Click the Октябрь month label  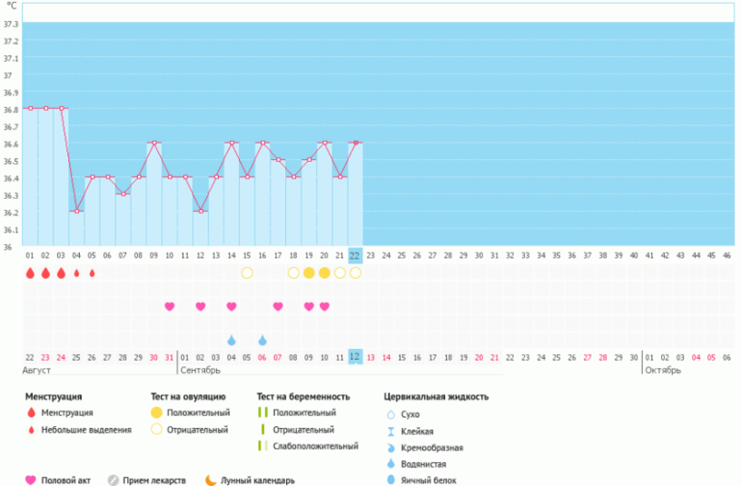[x=662, y=370]
